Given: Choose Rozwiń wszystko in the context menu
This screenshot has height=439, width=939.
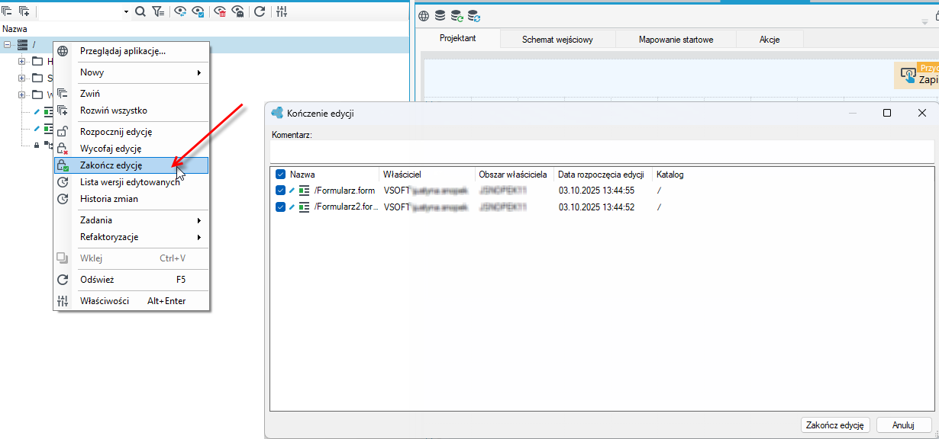Looking at the screenshot, I should click(x=131, y=111).
